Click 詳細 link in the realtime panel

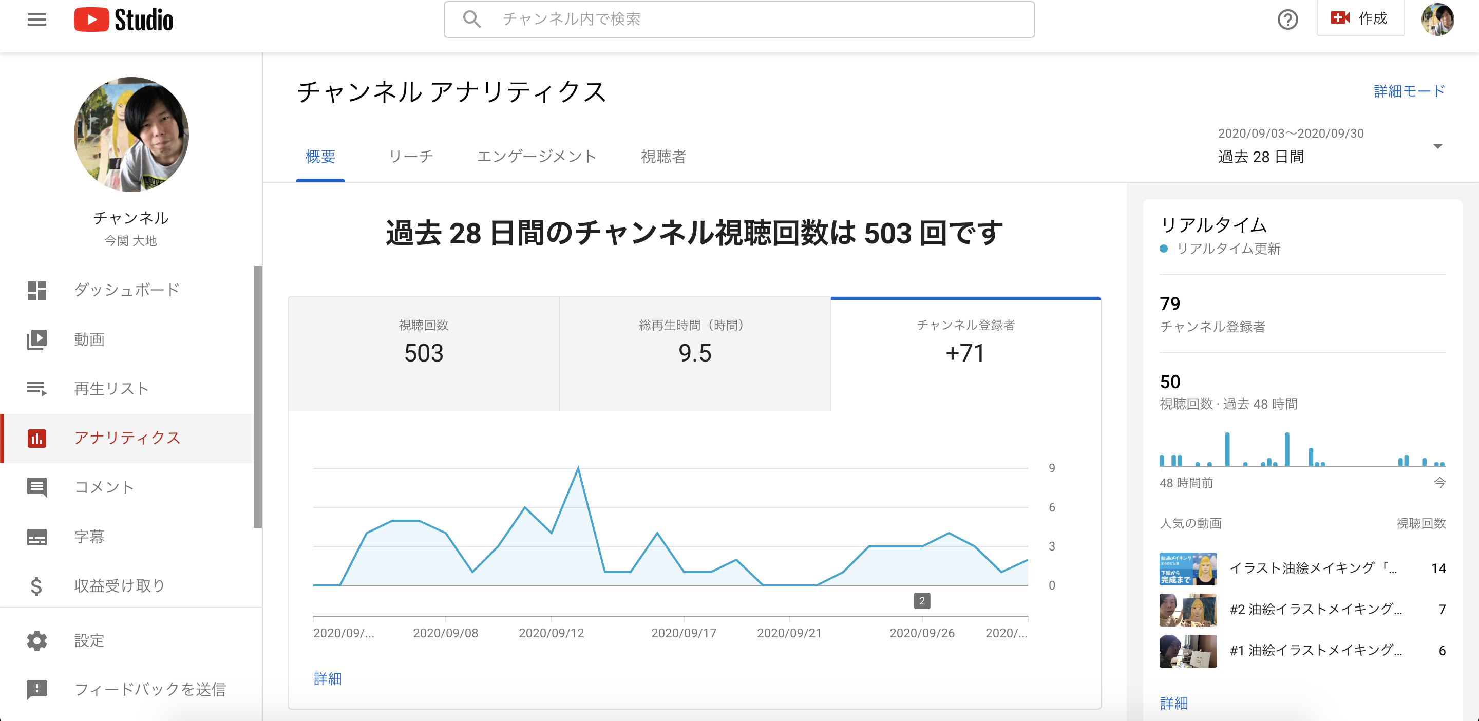[x=1174, y=703]
